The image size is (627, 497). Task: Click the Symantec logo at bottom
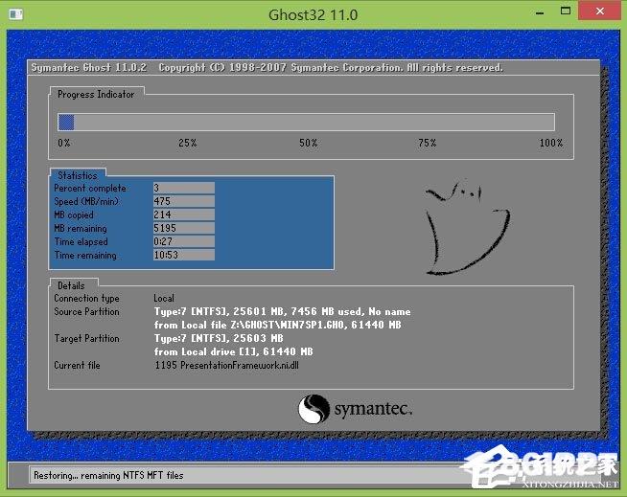click(355, 409)
